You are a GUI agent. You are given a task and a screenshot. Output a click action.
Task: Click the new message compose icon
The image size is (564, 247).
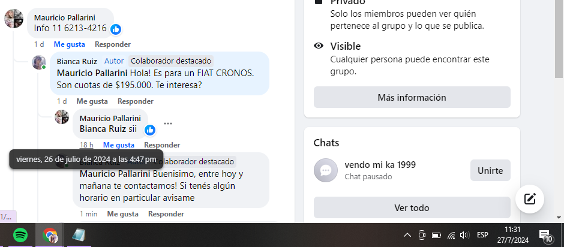(529, 199)
